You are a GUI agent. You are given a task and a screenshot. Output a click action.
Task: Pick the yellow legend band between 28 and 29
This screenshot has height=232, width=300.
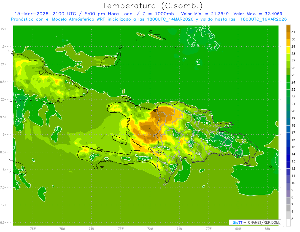(288, 50)
